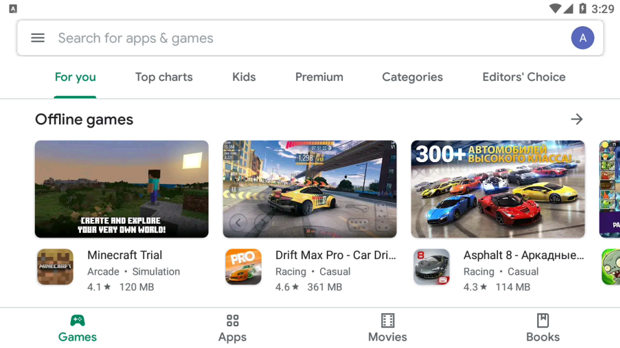Open the Minecraft Trial screenshot thumbnail

[121, 189]
